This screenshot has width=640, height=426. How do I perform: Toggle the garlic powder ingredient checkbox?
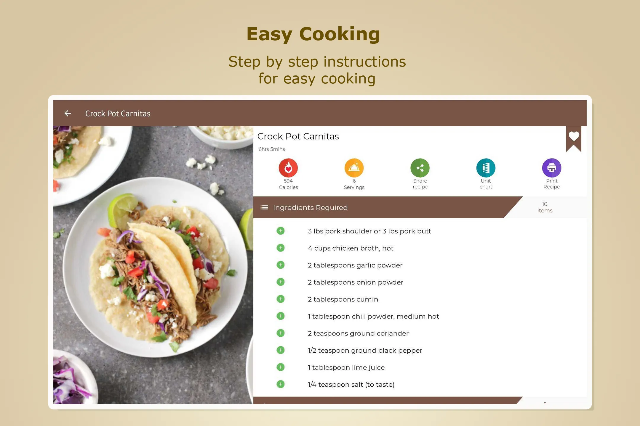point(281,265)
